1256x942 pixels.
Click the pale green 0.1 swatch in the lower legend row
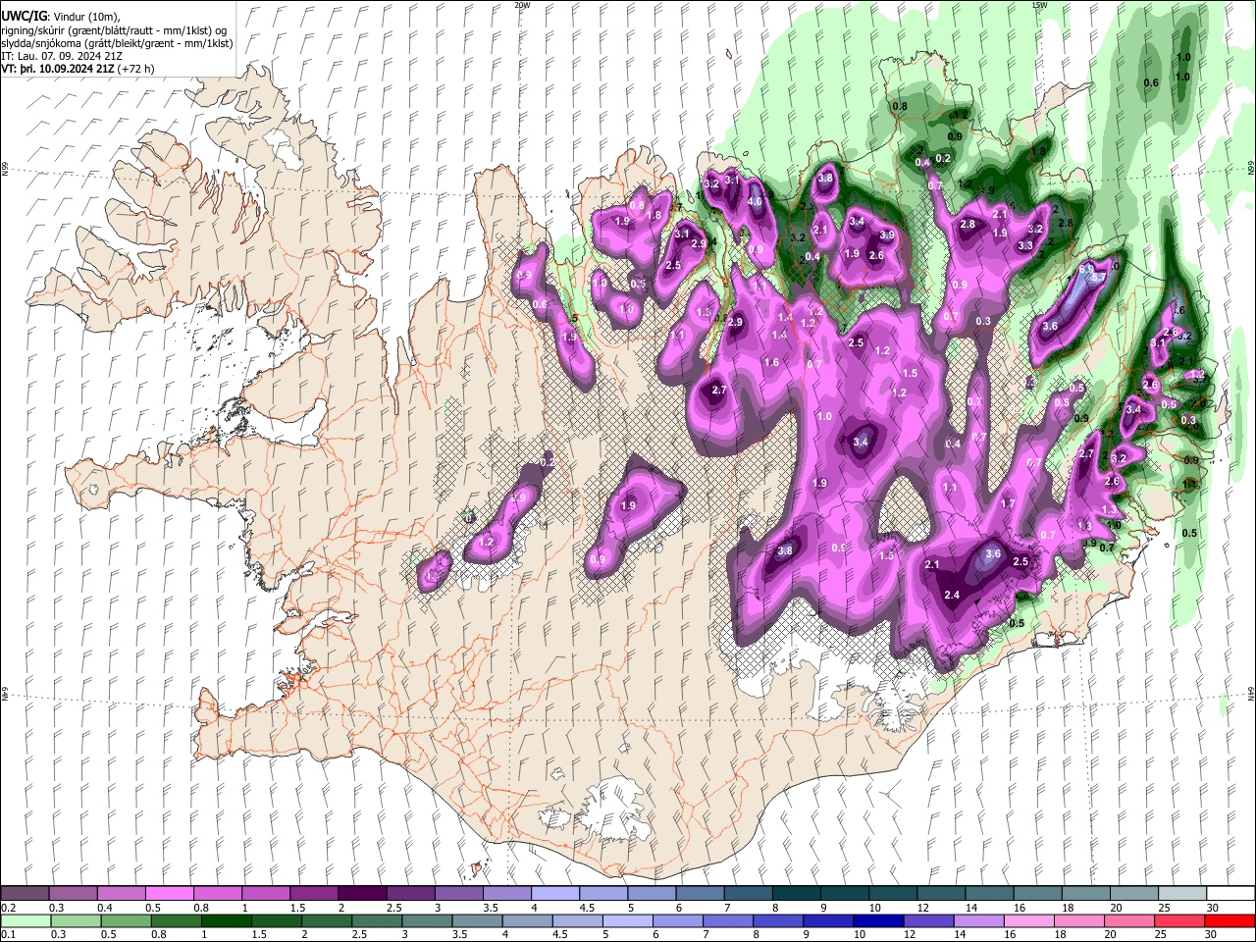click(x=25, y=920)
